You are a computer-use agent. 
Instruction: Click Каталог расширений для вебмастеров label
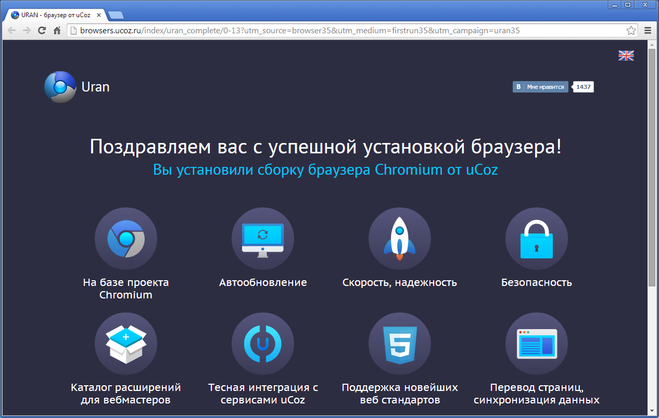click(126, 394)
